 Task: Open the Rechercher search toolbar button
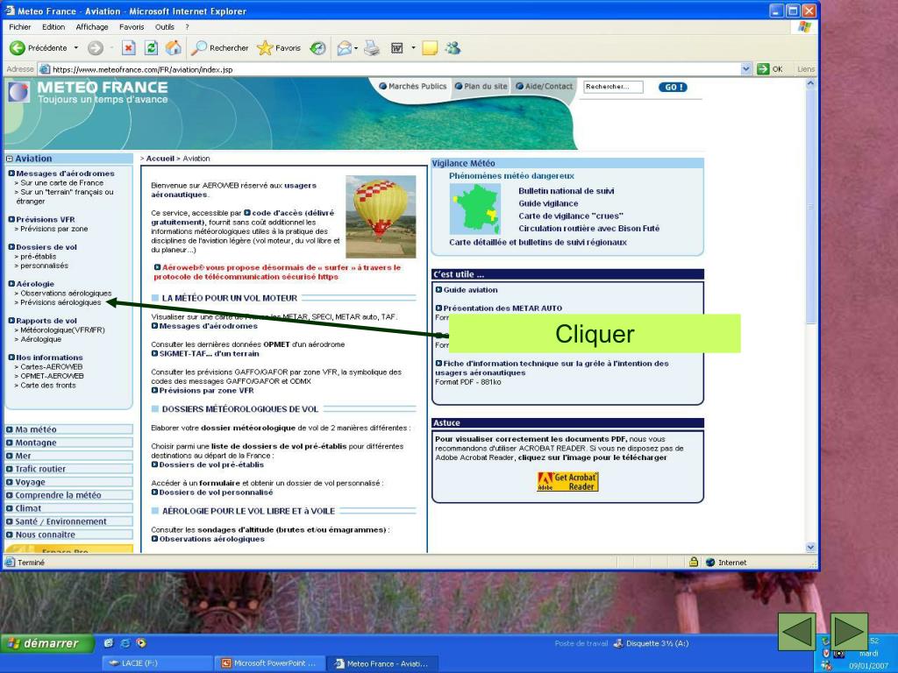click(x=220, y=48)
